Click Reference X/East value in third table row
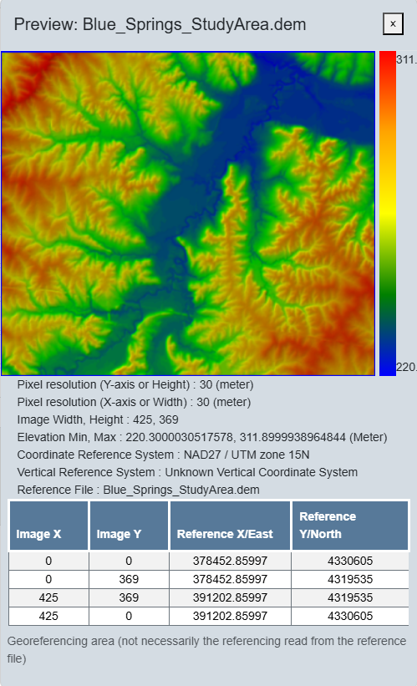This screenshot has height=686, width=417. (230, 597)
